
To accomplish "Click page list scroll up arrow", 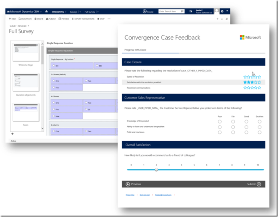I will point(42,44).
